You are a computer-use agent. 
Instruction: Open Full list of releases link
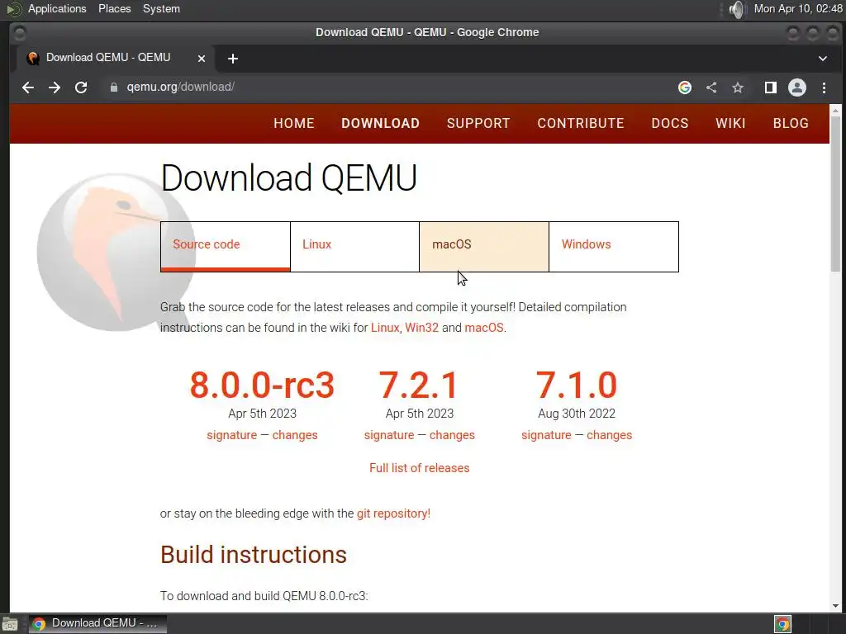pos(419,468)
